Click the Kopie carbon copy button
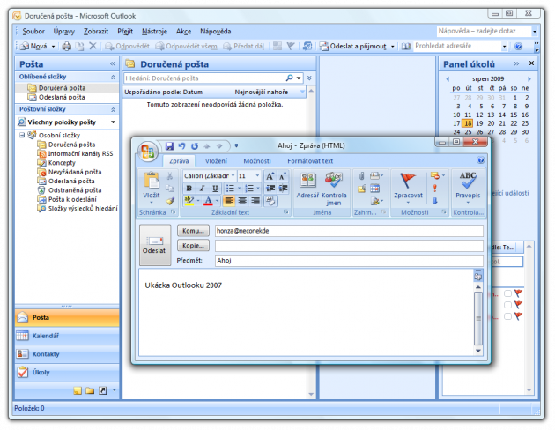Screen dimensions: 555x430 coord(193,245)
